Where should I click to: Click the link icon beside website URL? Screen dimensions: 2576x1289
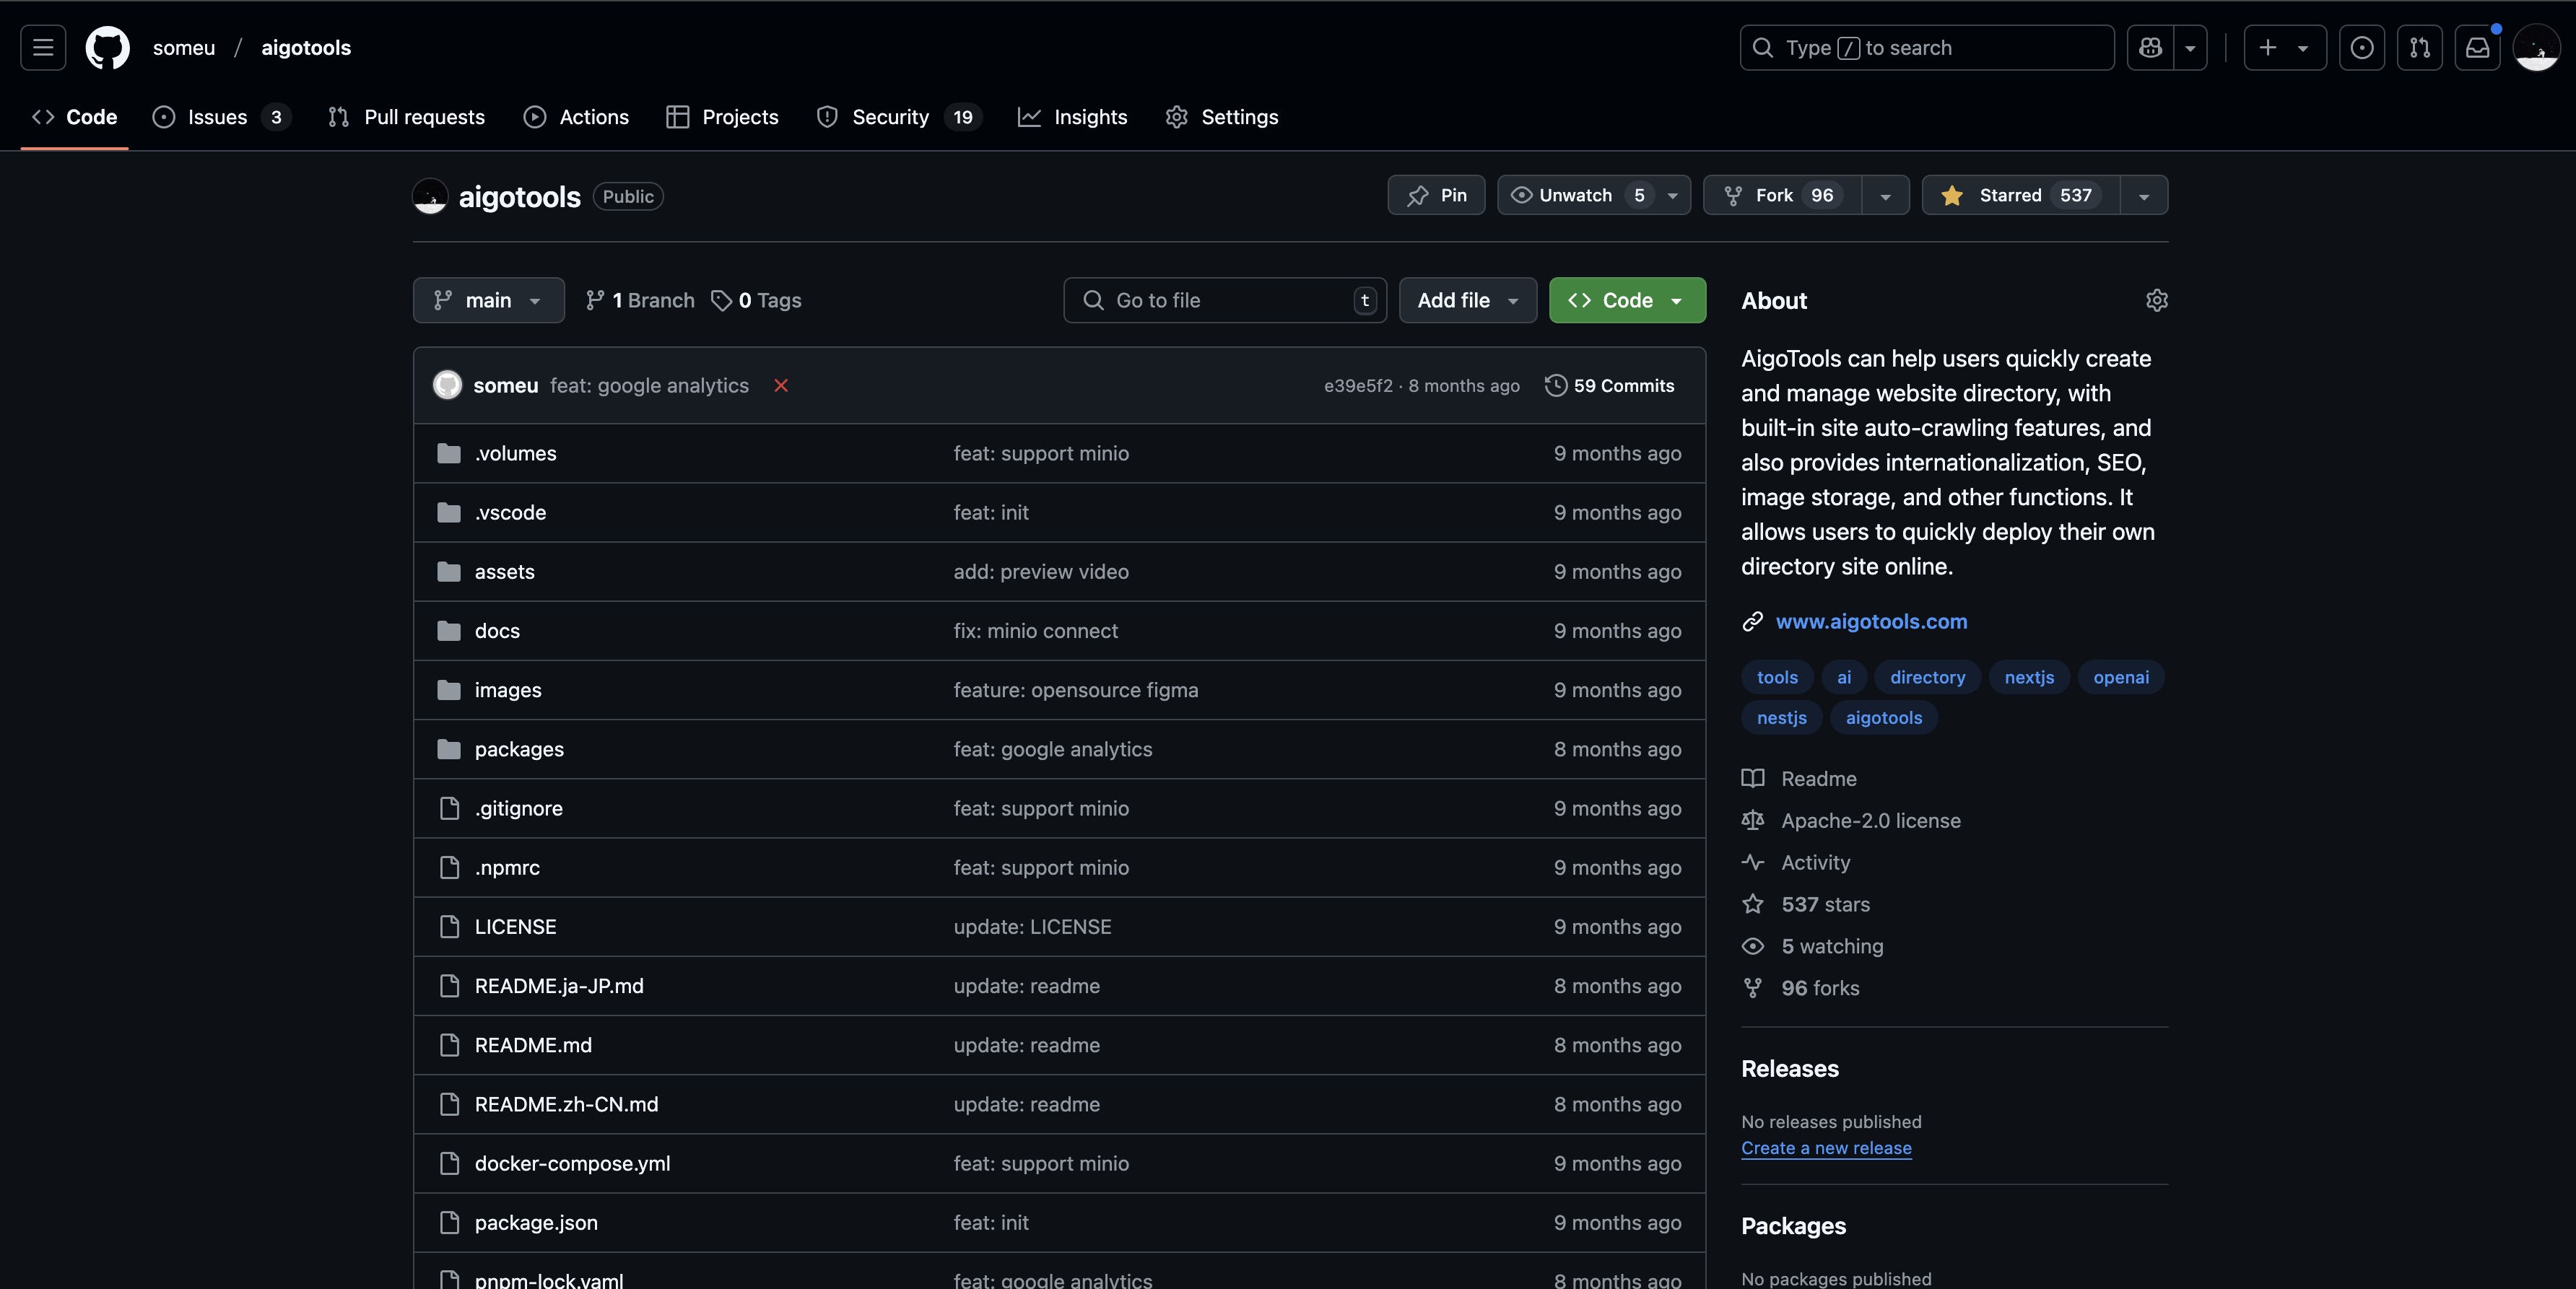tap(1752, 622)
